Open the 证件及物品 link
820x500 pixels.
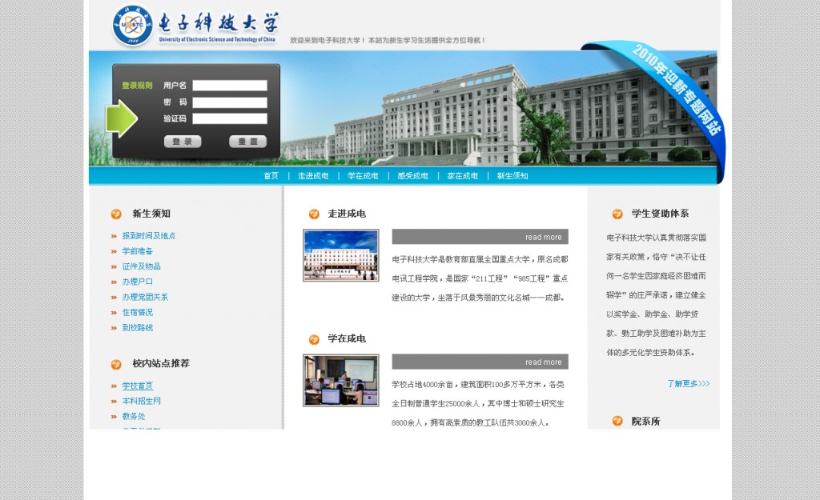pyautogui.click(x=141, y=266)
